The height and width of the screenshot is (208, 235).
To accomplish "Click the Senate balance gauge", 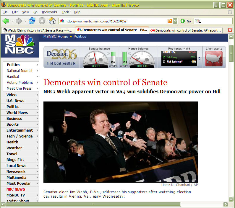I will pos(96,59).
